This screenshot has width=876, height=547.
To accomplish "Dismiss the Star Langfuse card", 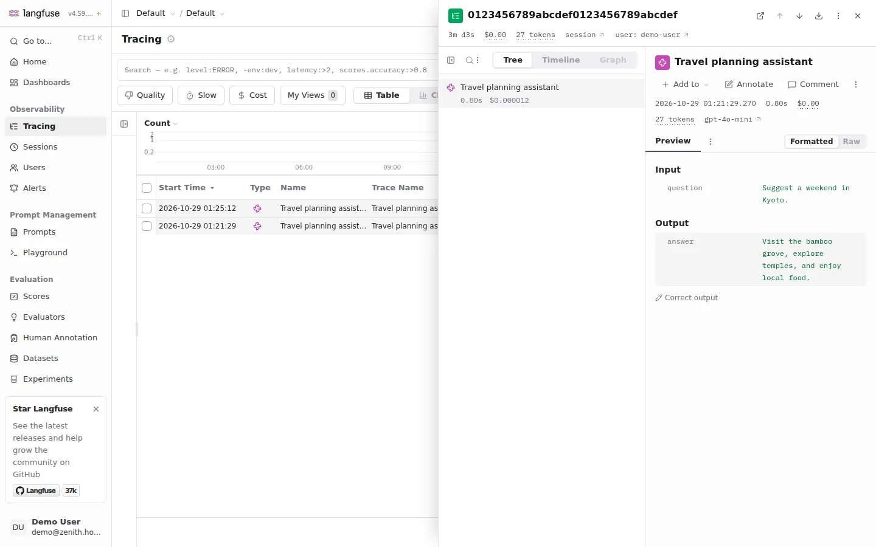I will tap(96, 409).
